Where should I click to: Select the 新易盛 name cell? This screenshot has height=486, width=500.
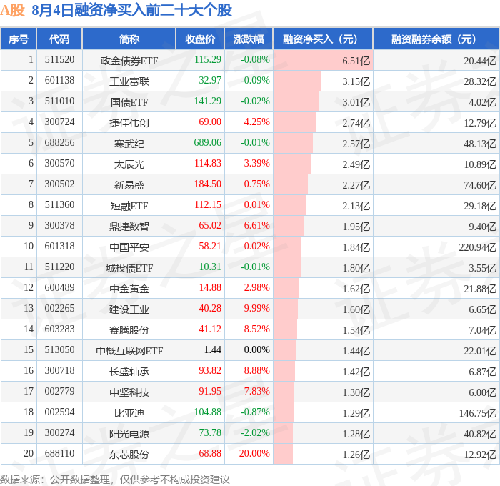point(129,185)
